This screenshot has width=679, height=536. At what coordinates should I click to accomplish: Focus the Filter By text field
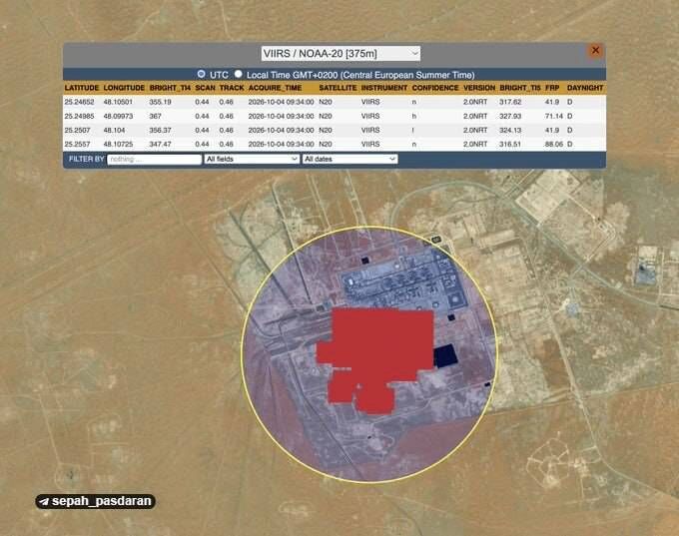(x=154, y=159)
